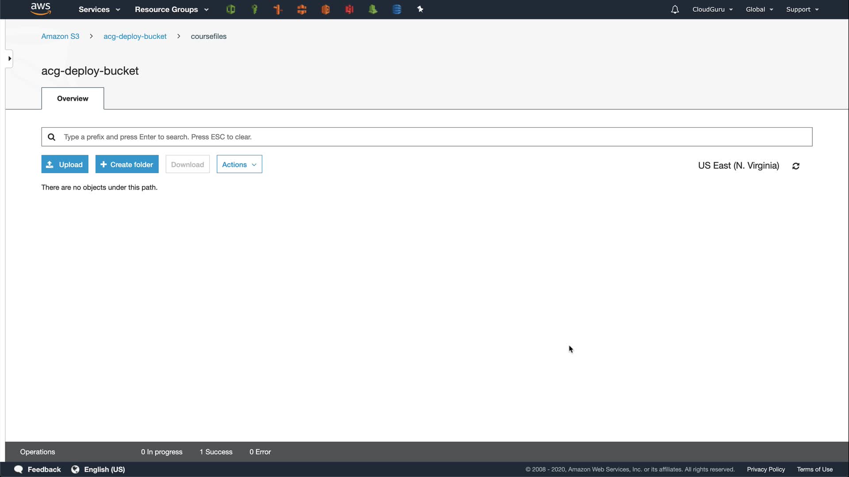Go to acg-deploy-bucket breadcrumb link
849x477 pixels.
[x=135, y=36]
